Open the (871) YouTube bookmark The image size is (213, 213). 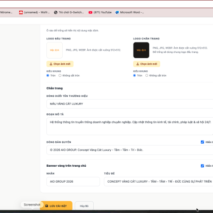point(100,12)
